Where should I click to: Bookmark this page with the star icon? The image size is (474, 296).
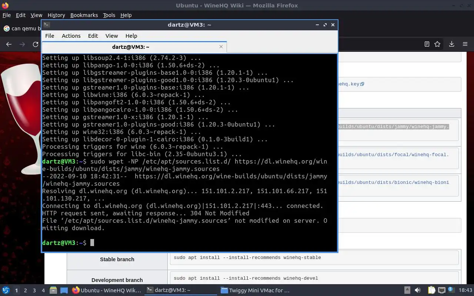click(x=437, y=44)
